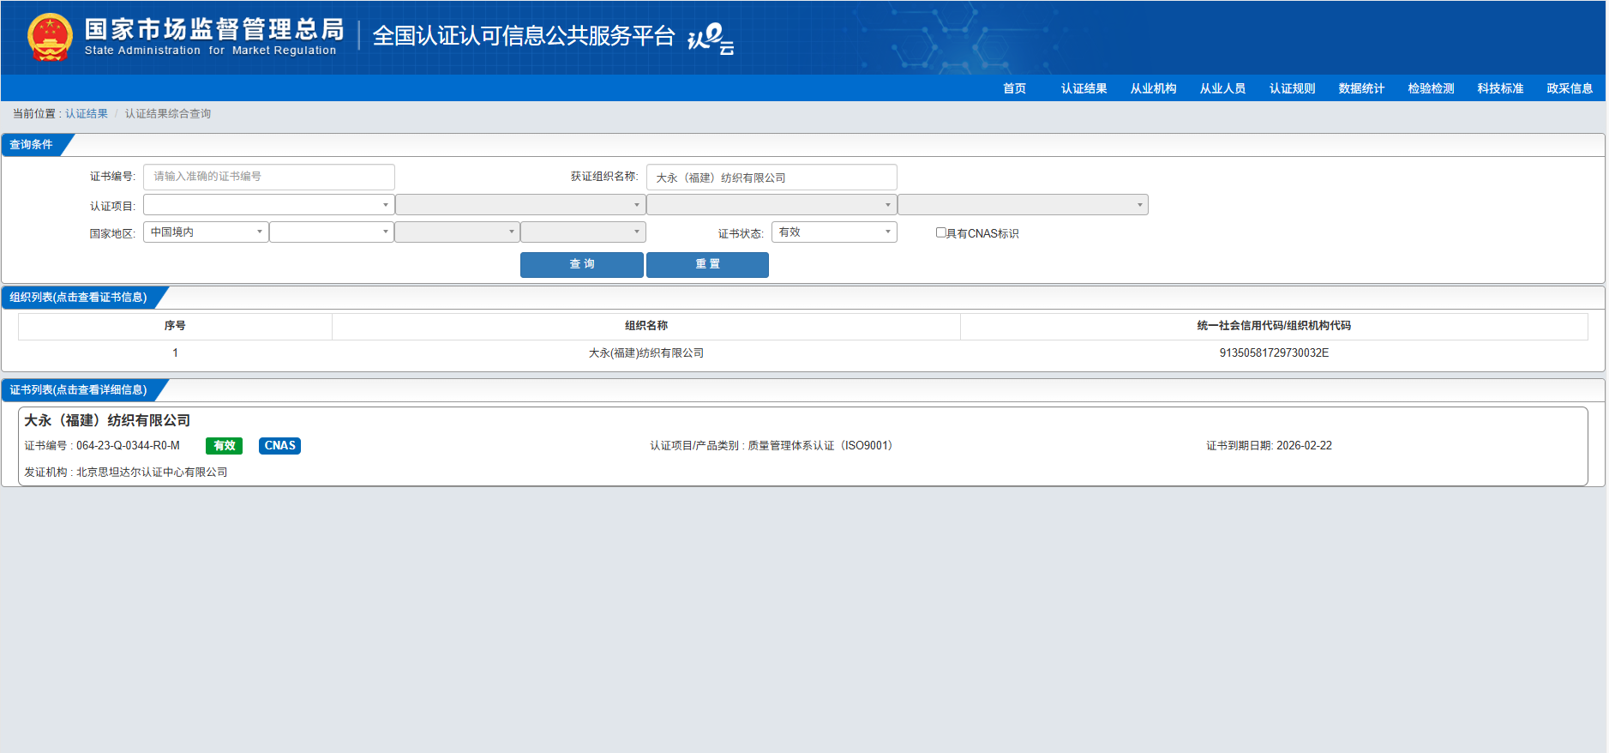This screenshot has width=1609, height=753.
Task: Click the national emblem logo
Action: point(50,37)
